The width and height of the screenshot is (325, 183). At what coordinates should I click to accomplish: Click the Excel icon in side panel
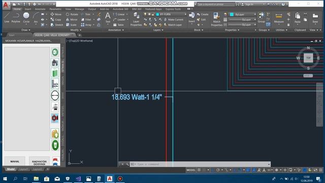click(x=55, y=52)
